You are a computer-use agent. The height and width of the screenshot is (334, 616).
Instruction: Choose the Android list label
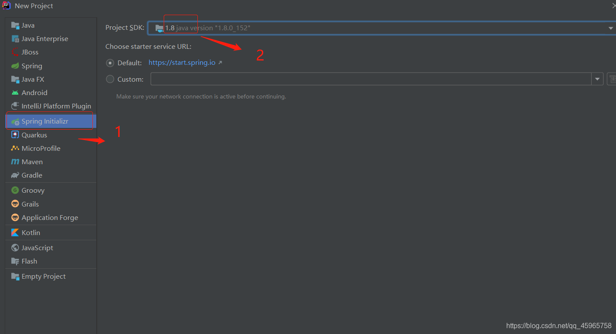click(x=35, y=93)
